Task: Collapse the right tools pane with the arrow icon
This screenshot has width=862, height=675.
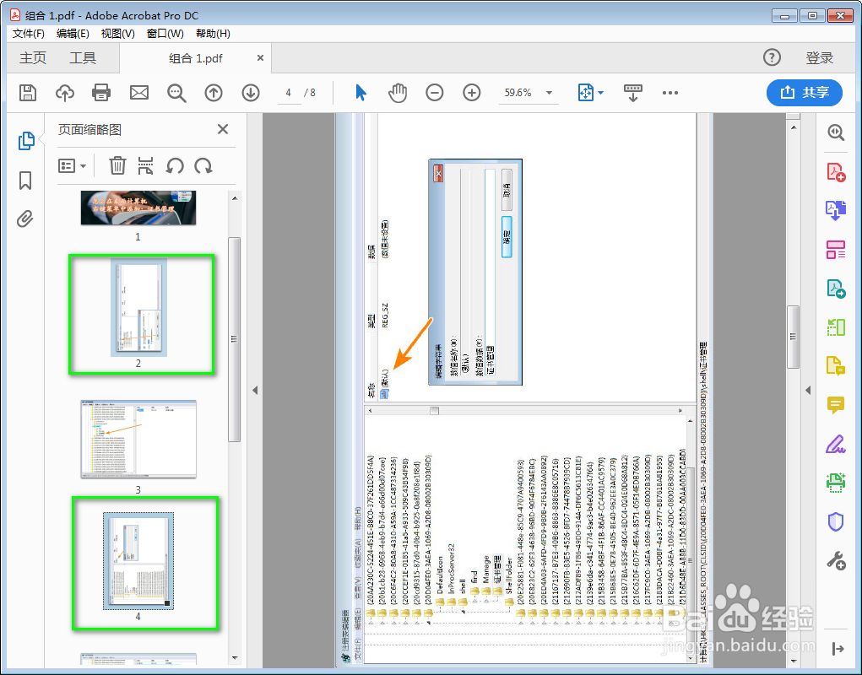Action: coord(838,649)
